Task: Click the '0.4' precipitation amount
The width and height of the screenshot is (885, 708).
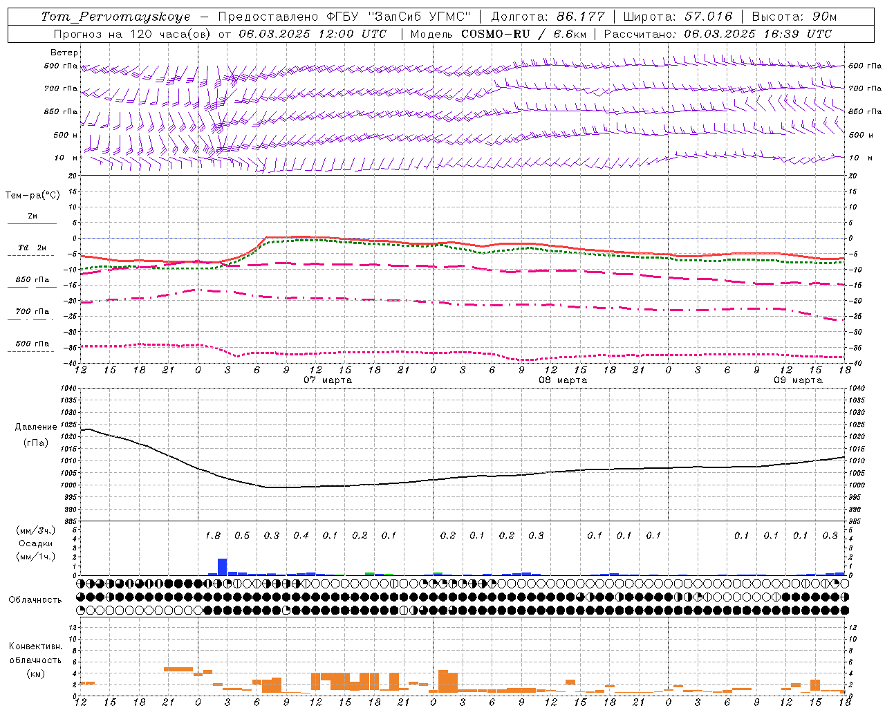Action: (301, 536)
